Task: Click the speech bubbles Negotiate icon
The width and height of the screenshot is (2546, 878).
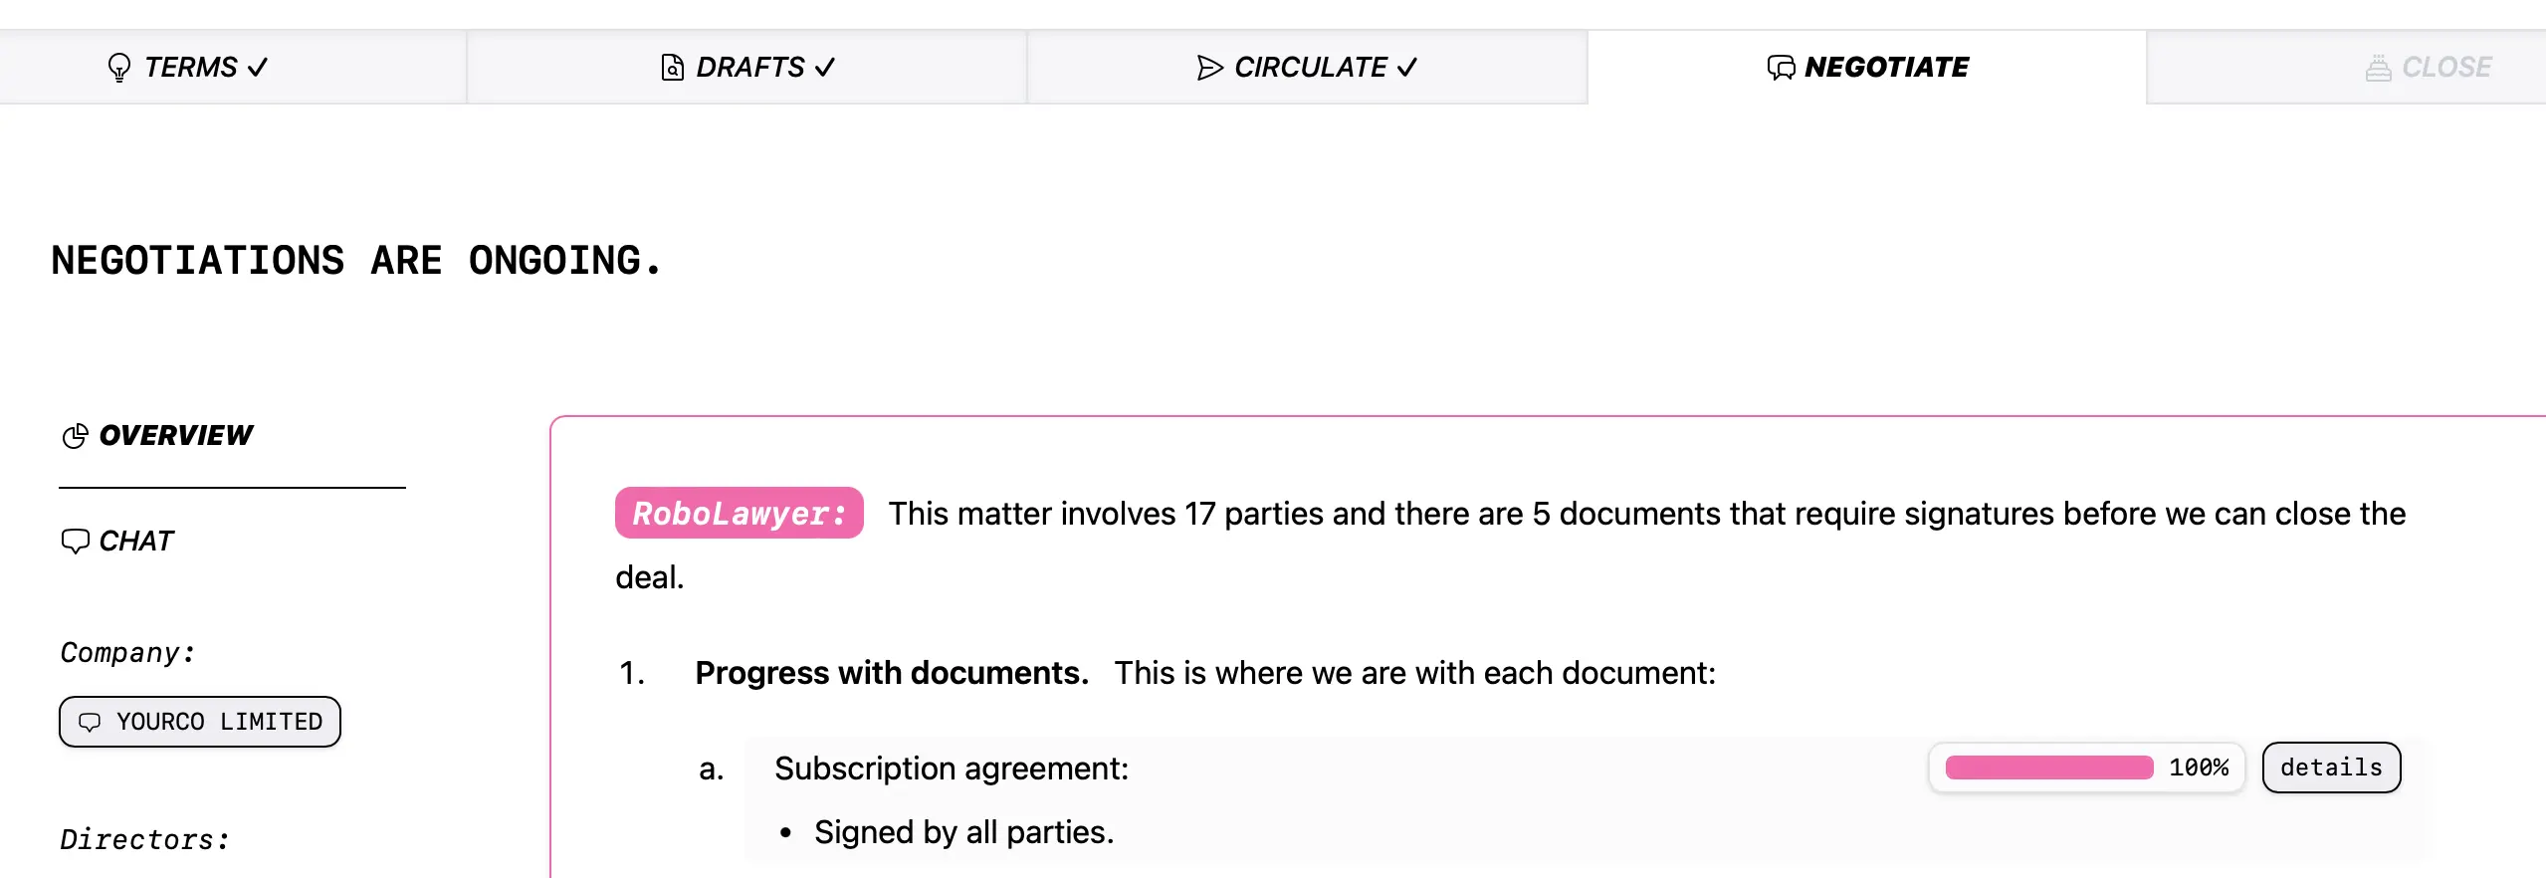Action: [x=1781, y=67]
